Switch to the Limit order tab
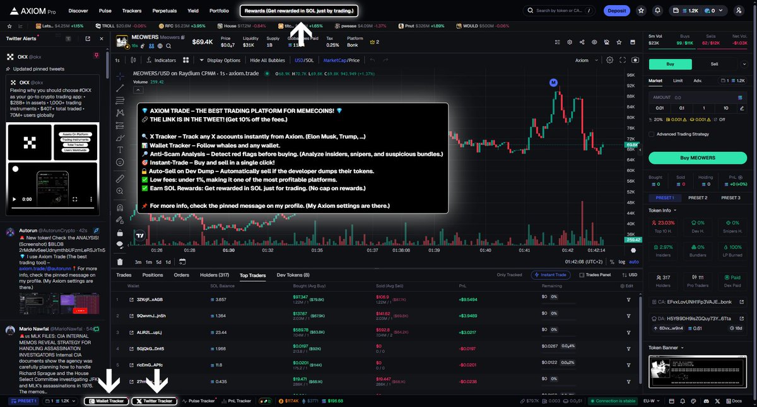The image size is (757, 407). point(678,81)
